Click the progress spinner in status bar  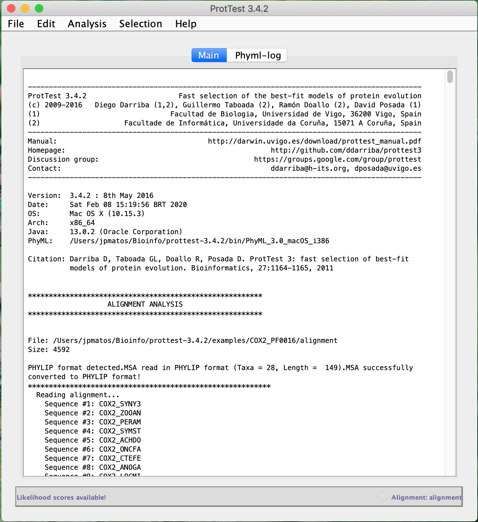[383, 497]
